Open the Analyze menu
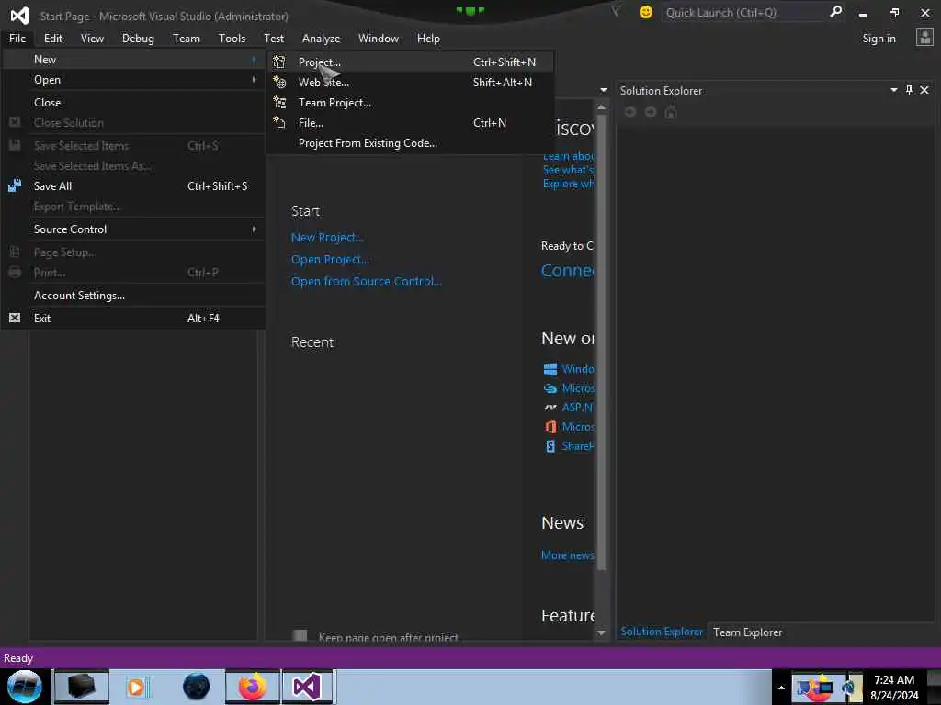The width and height of the screenshot is (941, 705). pyautogui.click(x=321, y=39)
